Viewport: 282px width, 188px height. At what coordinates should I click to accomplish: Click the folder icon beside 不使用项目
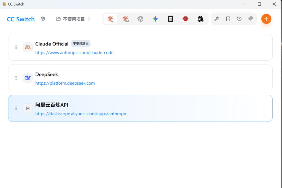58,19
